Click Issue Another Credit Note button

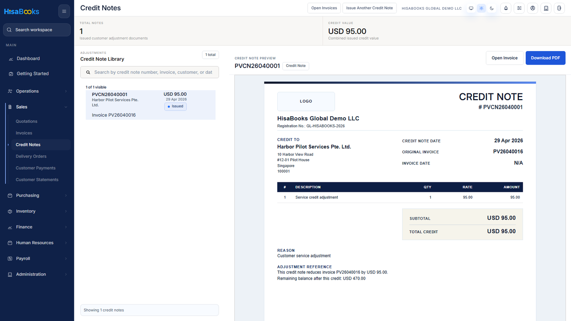369,8
